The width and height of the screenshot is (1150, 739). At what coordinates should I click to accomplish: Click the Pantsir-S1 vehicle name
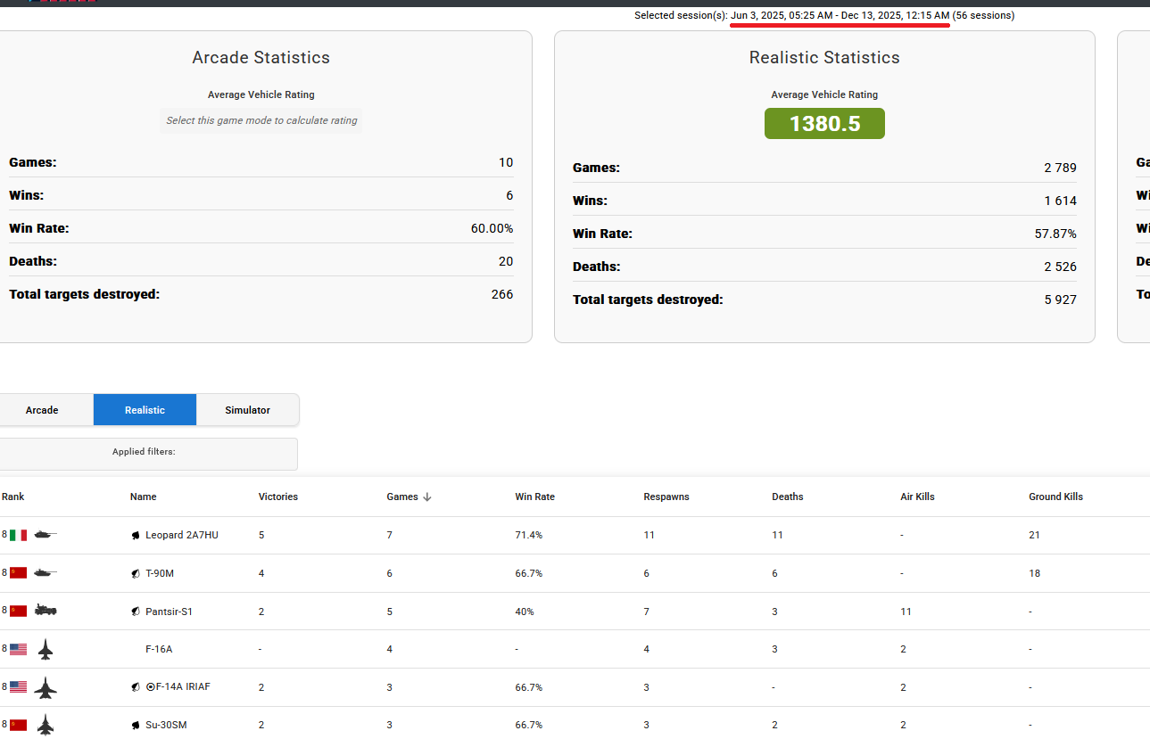click(x=169, y=612)
